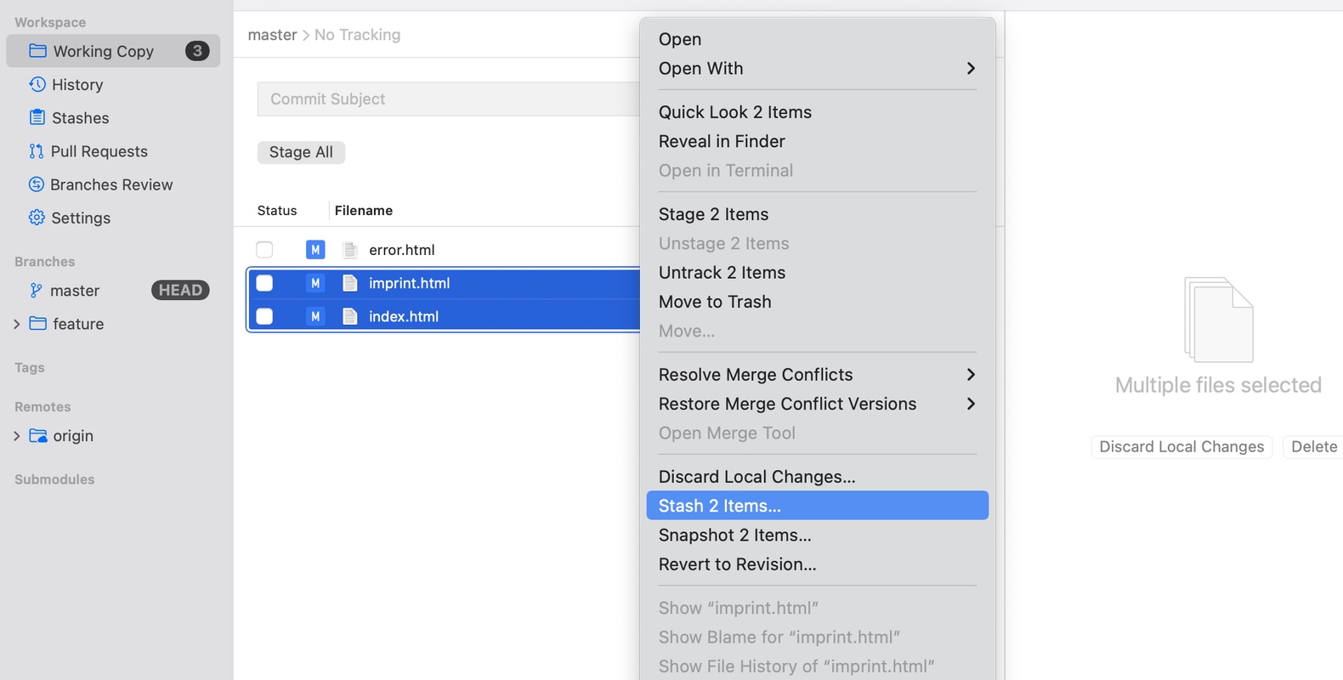Click the origin remote folder icon

point(38,435)
